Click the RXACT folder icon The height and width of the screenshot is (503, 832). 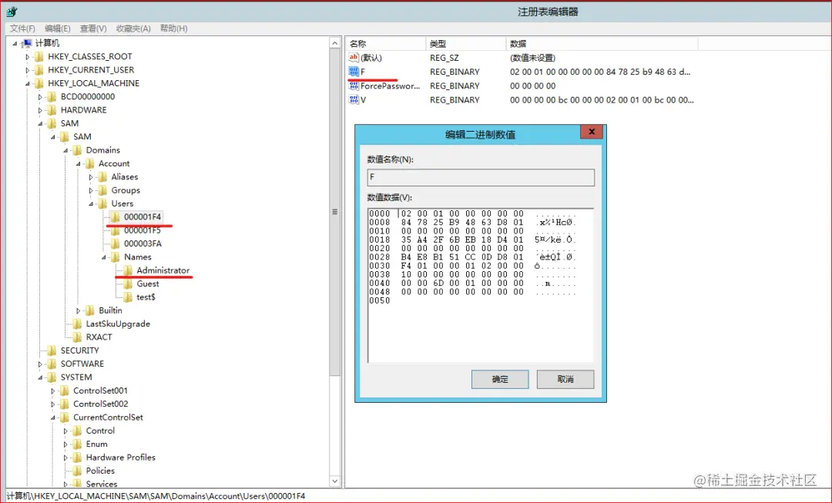[x=77, y=337]
